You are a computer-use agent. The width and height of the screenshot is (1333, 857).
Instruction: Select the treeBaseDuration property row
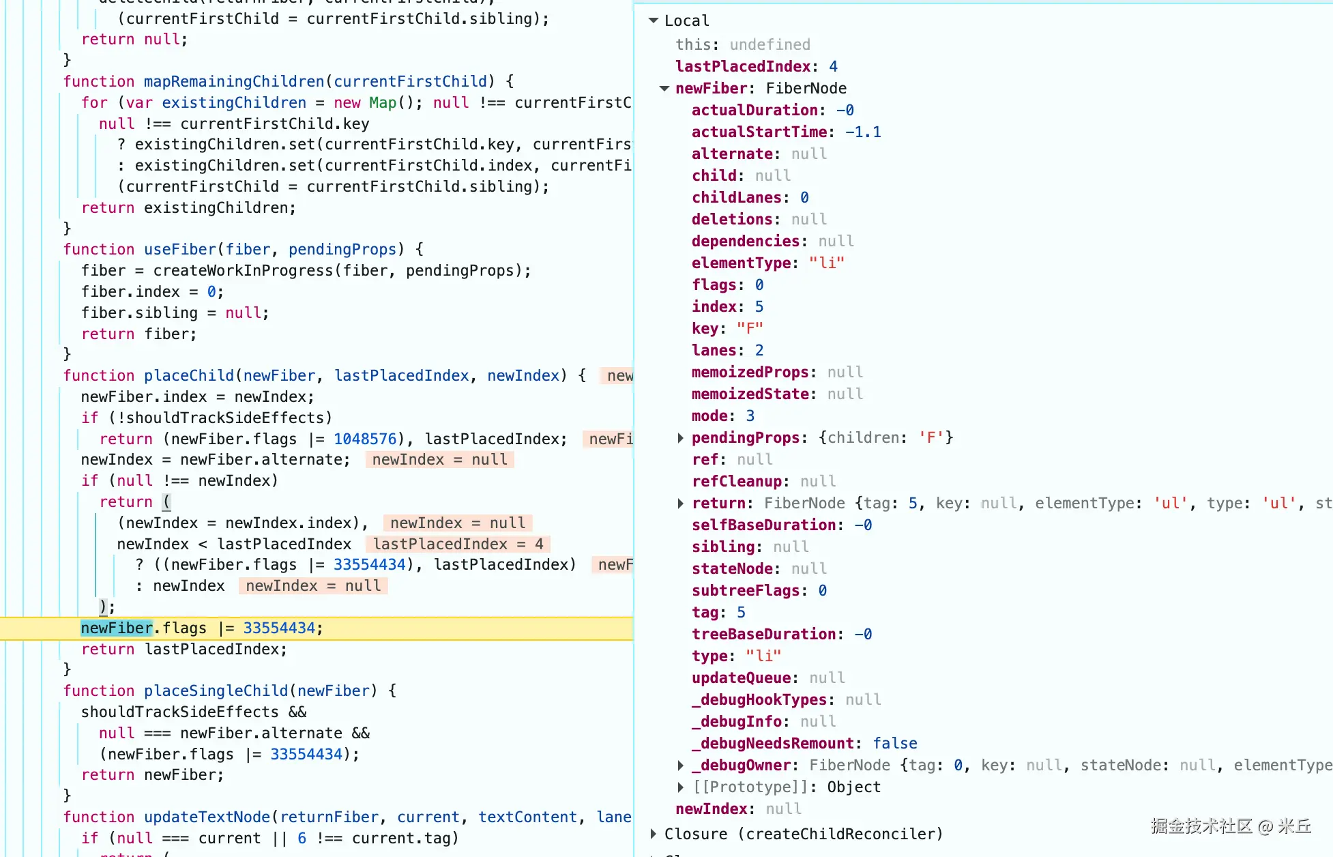click(x=782, y=635)
